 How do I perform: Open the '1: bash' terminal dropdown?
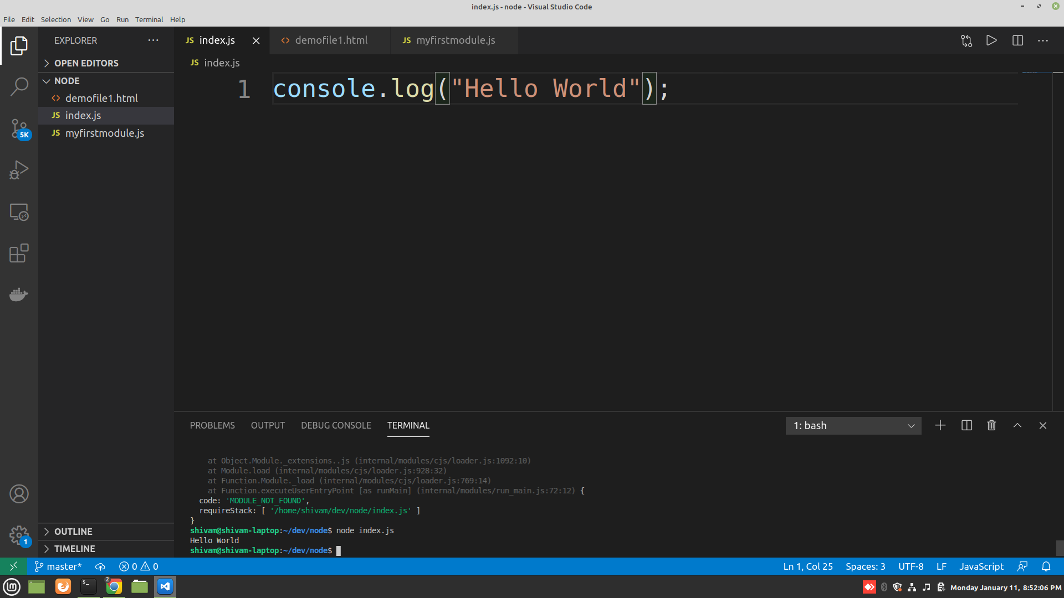(x=853, y=425)
